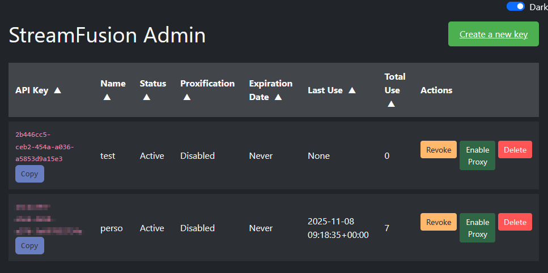Revoke the perso key
548x273 pixels.
439,222
